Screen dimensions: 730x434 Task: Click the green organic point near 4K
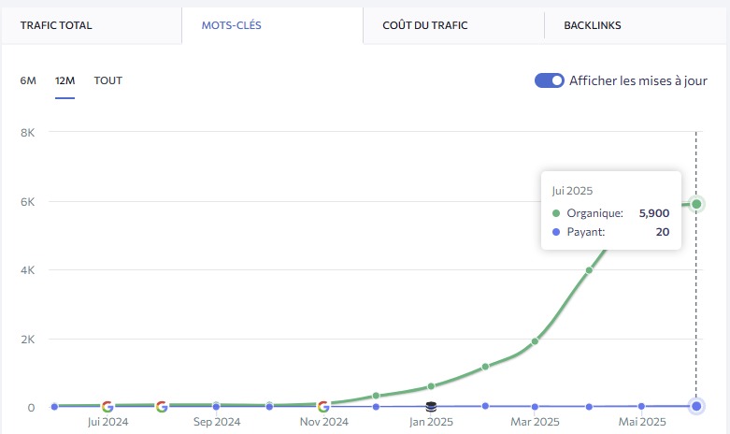(589, 270)
